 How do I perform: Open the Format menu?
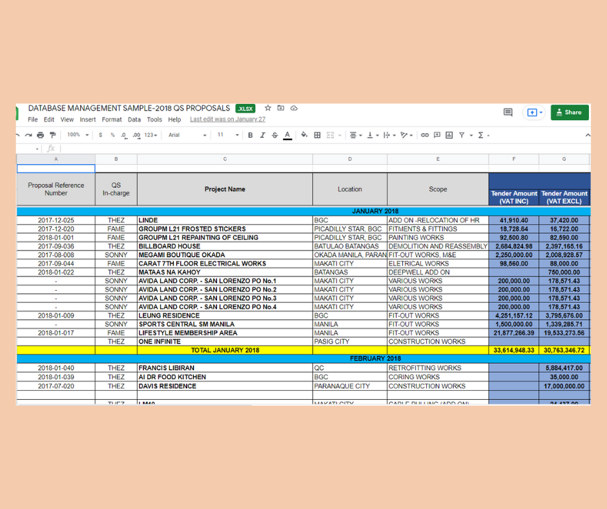coord(112,119)
